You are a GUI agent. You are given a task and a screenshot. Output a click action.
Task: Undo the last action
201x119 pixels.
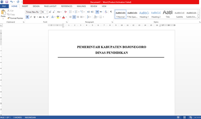pyautogui.click(x=11, y=2)
